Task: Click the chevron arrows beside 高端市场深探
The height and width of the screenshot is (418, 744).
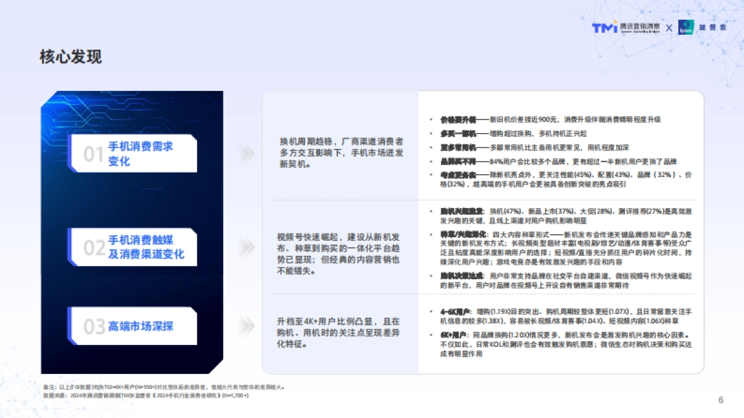Action: (x=247, y=326)
